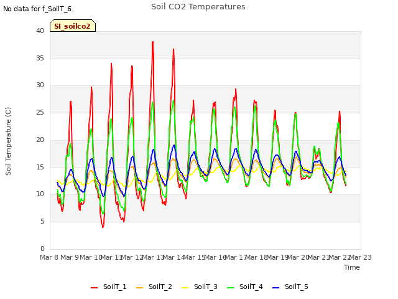
Task: Click the No data for f_SoilT_6 message
Action: (x=37, y=9)
